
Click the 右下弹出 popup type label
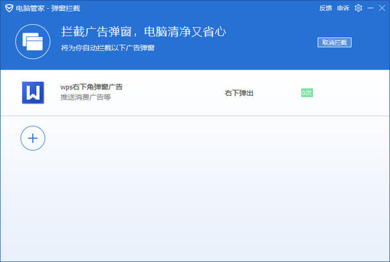click(239, 93)
